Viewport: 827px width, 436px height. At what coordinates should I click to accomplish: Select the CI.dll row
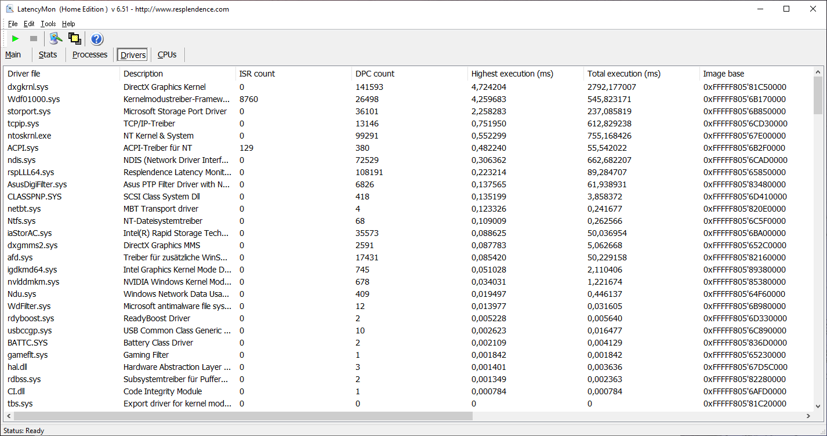coord(408,391)
